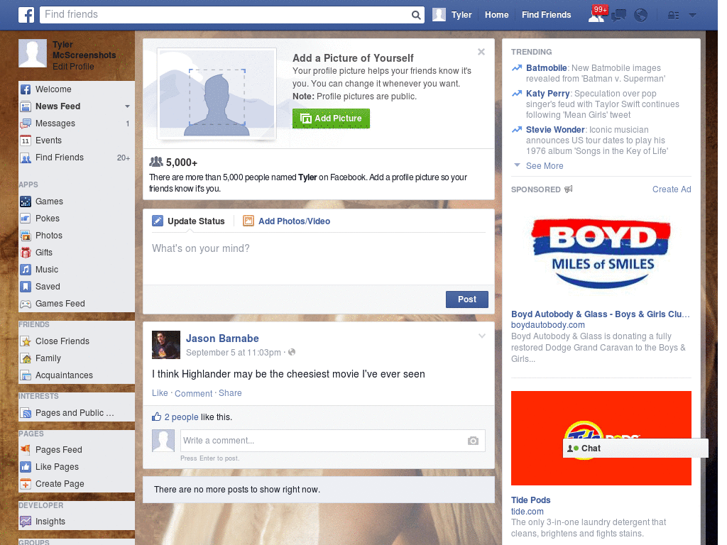This screenshot has height=545, width=727.
Task: Click the Gifts icon
Action: [x=26, y=253]
